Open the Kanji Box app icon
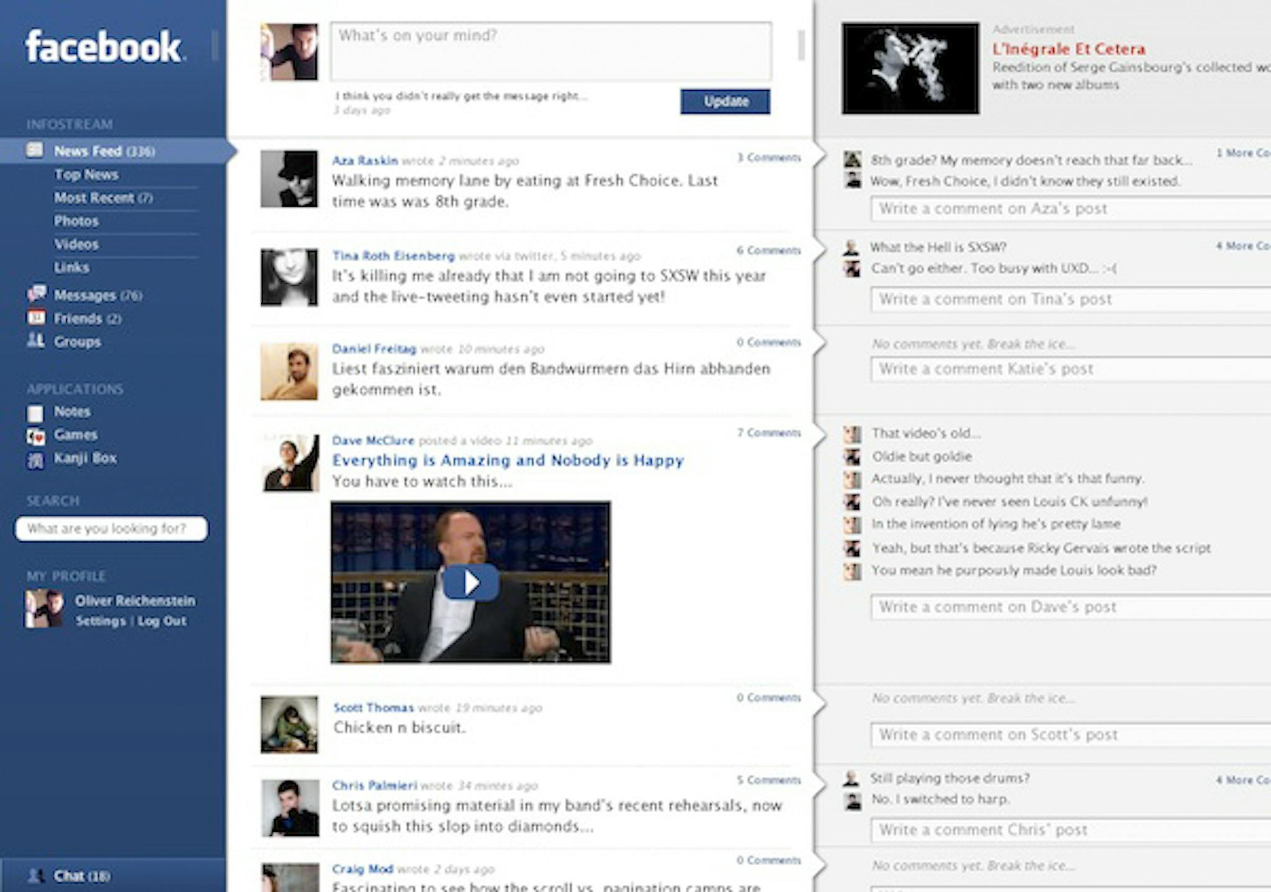Viewport: 1271px width, 892px height. coord(36,460)
